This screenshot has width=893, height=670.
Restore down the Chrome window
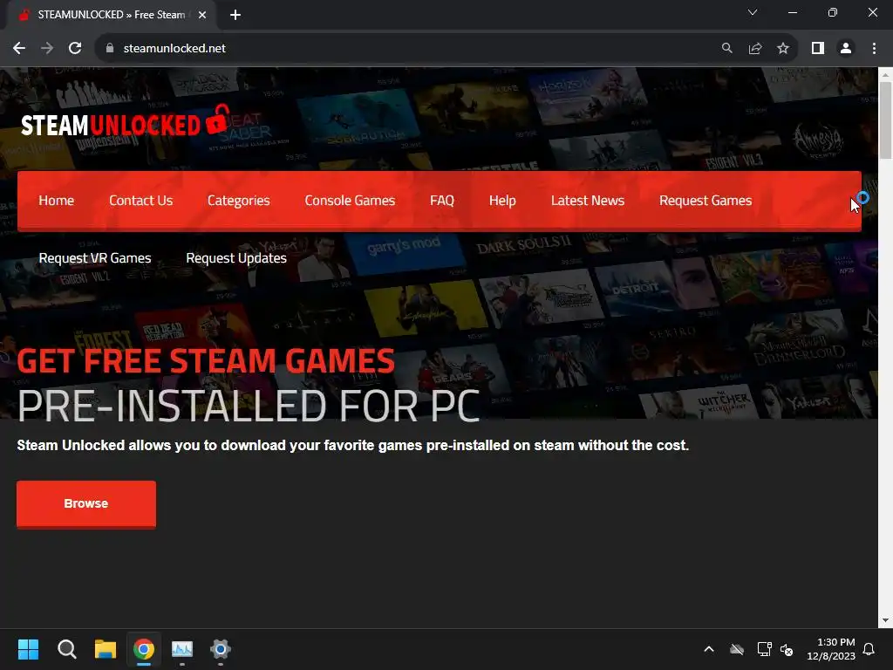[833, 12]
